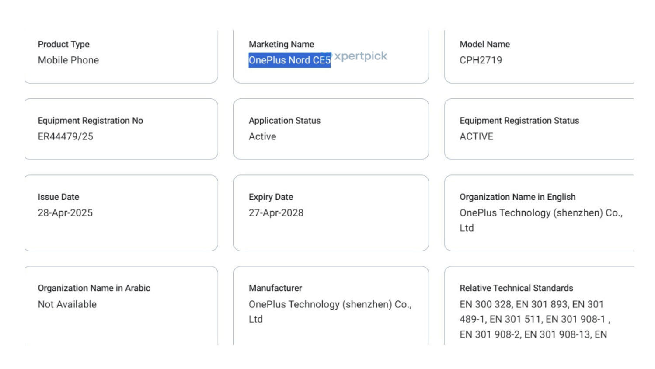
Task: Select issue date '28-Apr-2025'
Action: (65, 213)
